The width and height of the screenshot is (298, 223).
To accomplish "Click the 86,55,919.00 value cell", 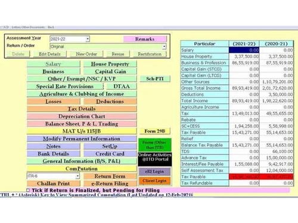I will pos(244,63).
